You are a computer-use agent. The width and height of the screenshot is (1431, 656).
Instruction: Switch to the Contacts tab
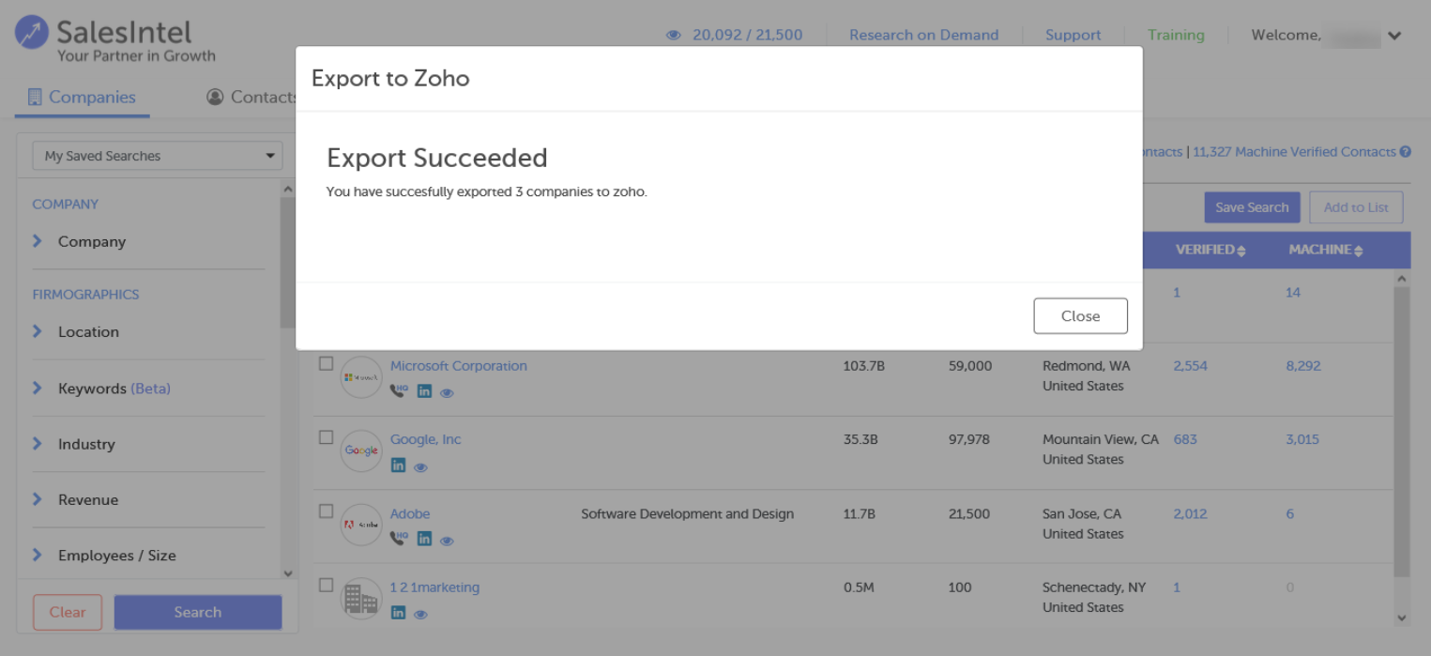coord(251,97)
